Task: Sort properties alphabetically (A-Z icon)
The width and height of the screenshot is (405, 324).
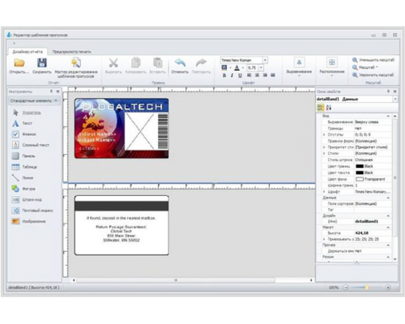Action: [x=329, y=108]
